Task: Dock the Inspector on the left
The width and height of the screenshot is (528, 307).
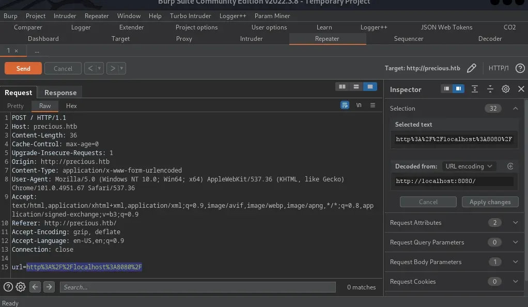Action: tap(446, 88)
